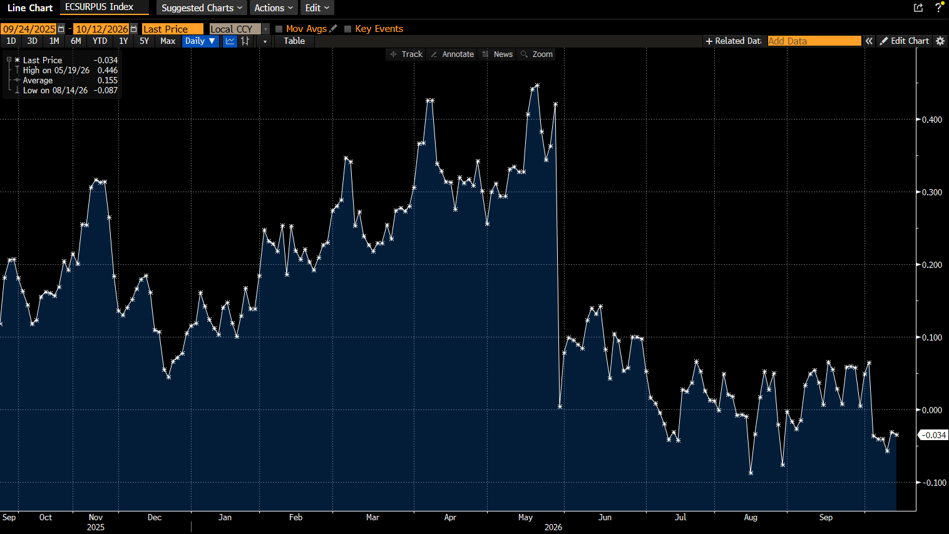Click the ECSURPUS Index security field
This screenshot has width=949, height=534.
pos(105,7)
